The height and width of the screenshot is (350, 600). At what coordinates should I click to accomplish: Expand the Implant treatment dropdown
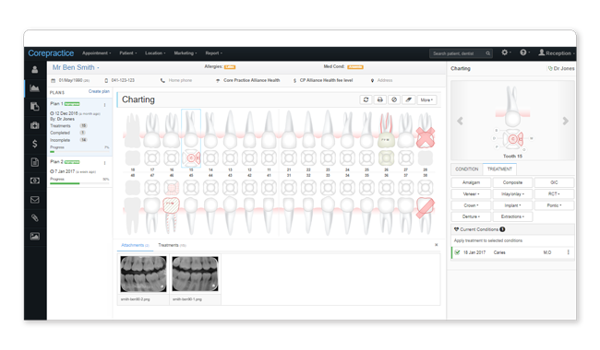pos(512,205)
